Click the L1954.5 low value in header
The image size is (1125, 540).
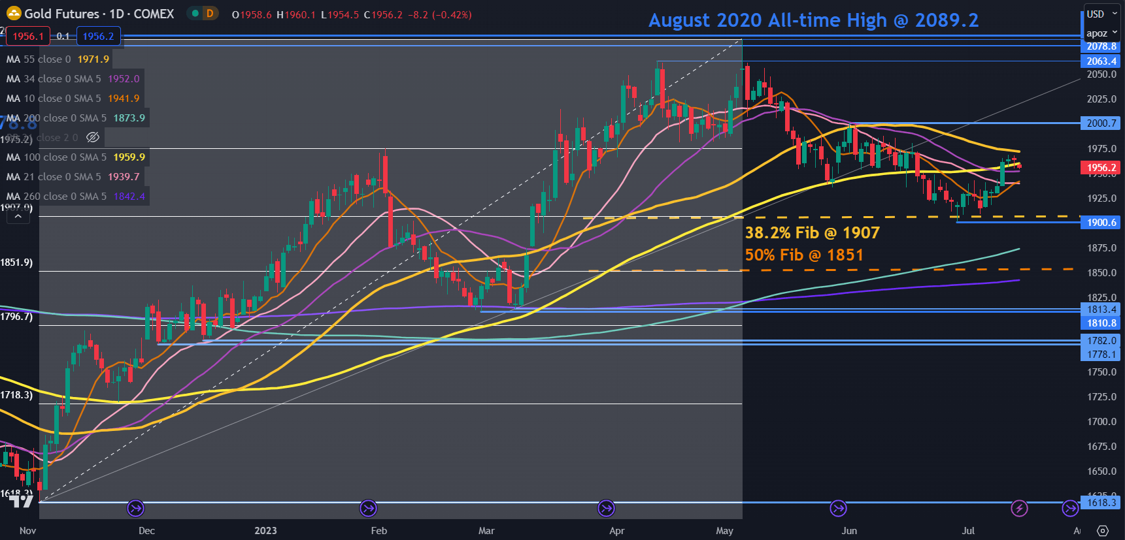[x=340, y=14]
